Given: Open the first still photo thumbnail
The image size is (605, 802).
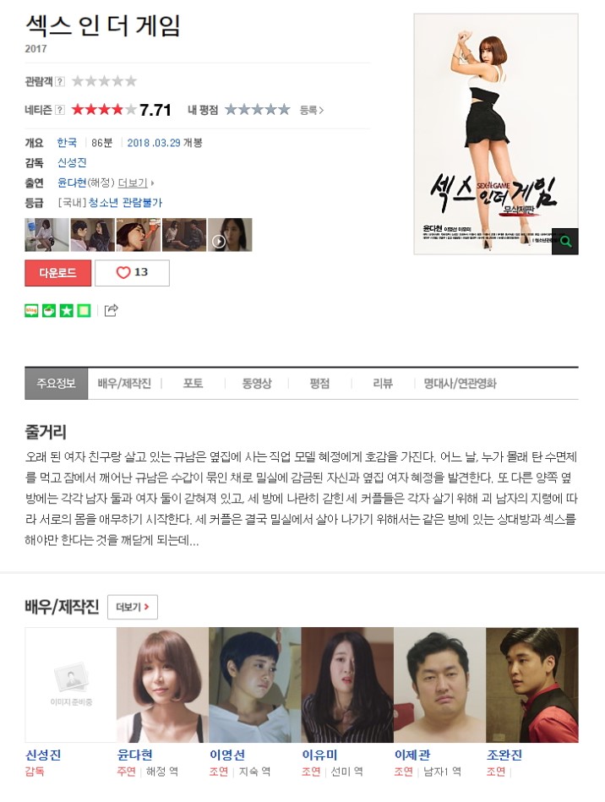Looking at the screenshot, I should (46, 235).
